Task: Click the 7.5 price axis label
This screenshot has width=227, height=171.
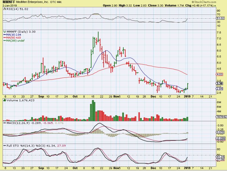Action: point(219,33)
